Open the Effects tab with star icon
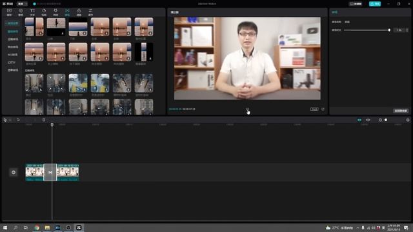The image size is (413, 232). 55,12
